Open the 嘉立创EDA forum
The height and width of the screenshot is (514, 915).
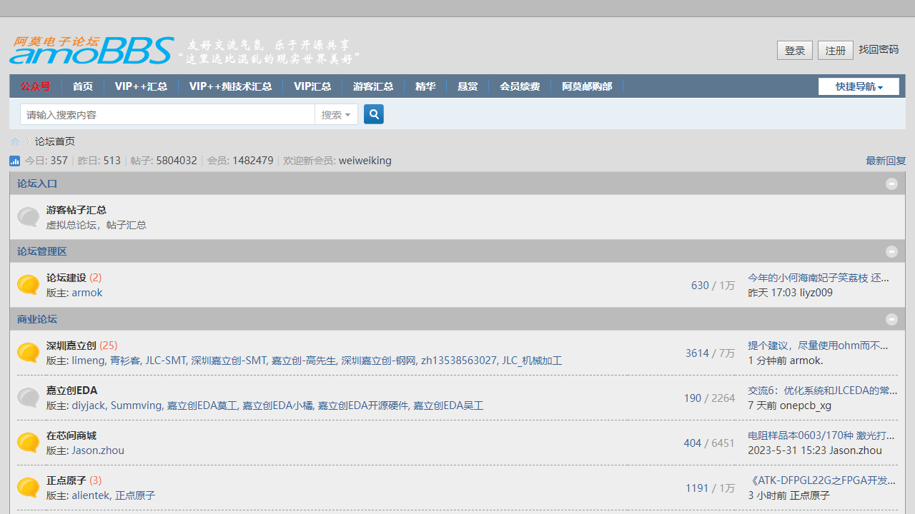pyautogui.click(x=71, y=390)
